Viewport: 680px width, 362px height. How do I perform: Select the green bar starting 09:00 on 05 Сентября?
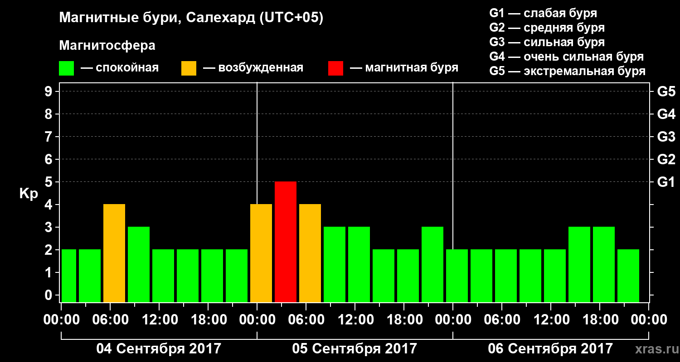click(x=335, y=264)
